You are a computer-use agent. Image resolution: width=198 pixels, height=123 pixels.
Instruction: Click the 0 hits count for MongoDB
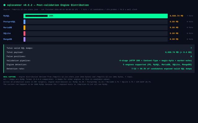190,39
